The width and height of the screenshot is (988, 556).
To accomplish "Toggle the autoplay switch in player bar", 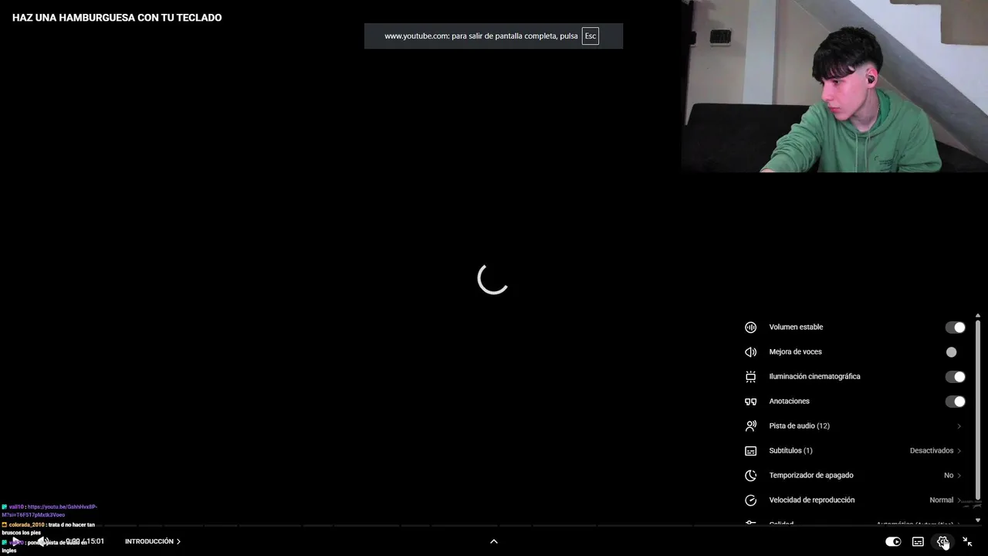I will pos(893,541).
